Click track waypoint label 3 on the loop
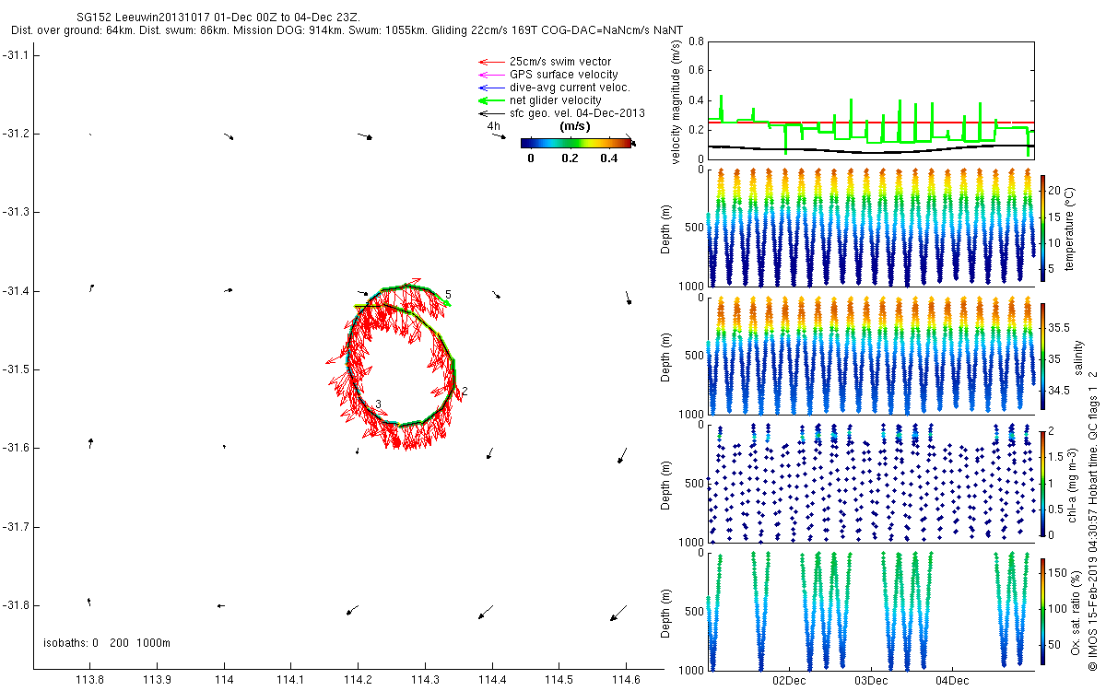The width and height of the screenshot is (1106, 691). 378,404
